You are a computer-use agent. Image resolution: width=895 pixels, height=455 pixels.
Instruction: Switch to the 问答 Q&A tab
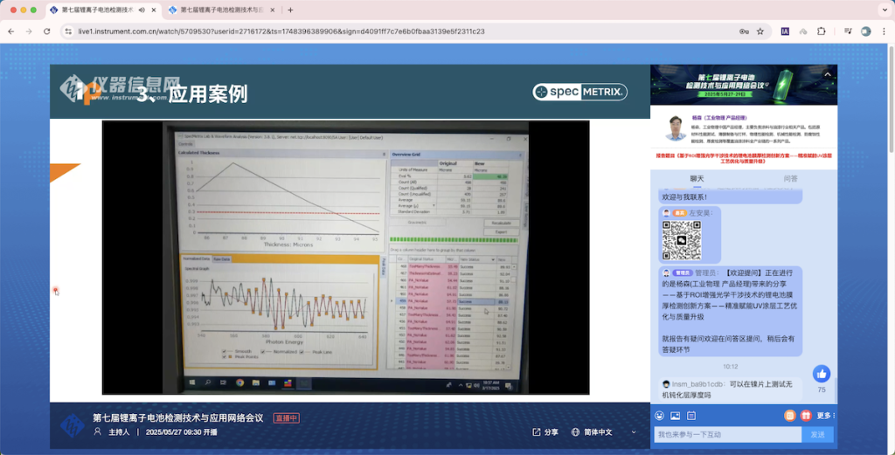[790, 178]
